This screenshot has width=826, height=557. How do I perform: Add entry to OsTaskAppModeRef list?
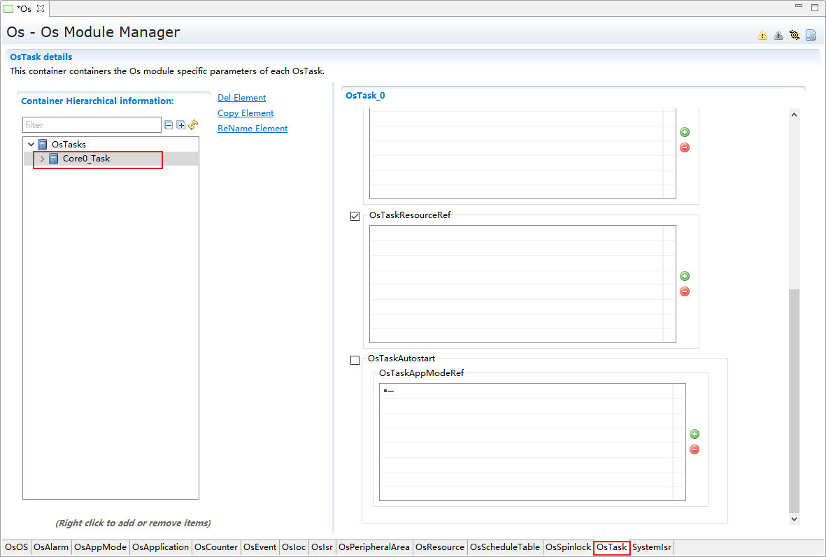tap(695, 434)
